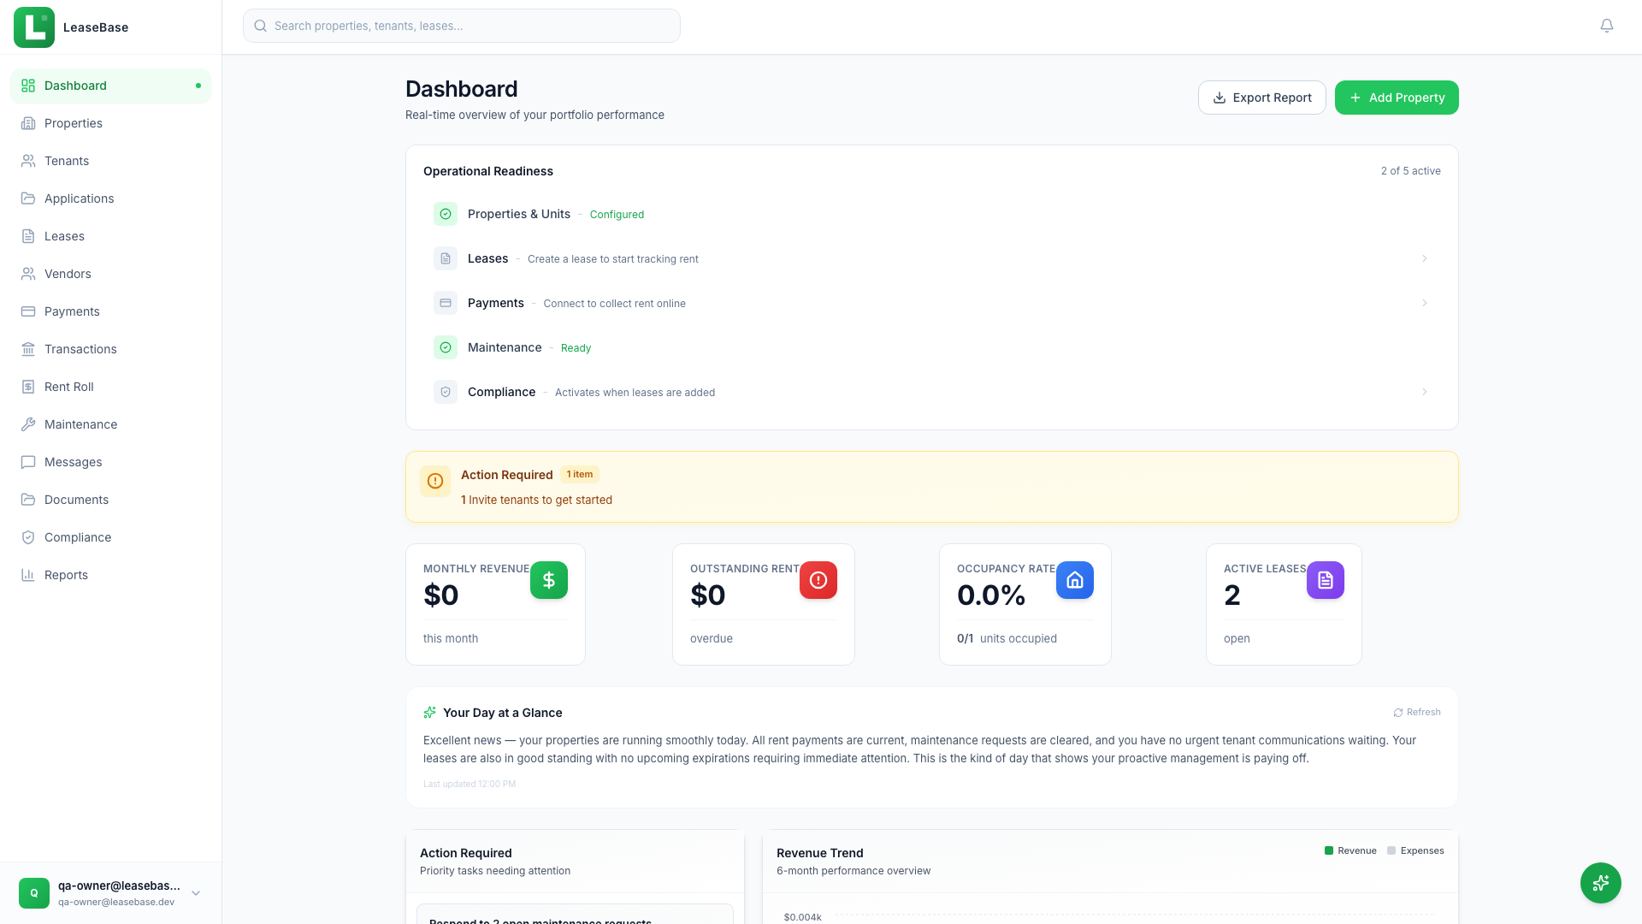
Task: Click the Expenses legend swatch
Action: coord(1391,850)
